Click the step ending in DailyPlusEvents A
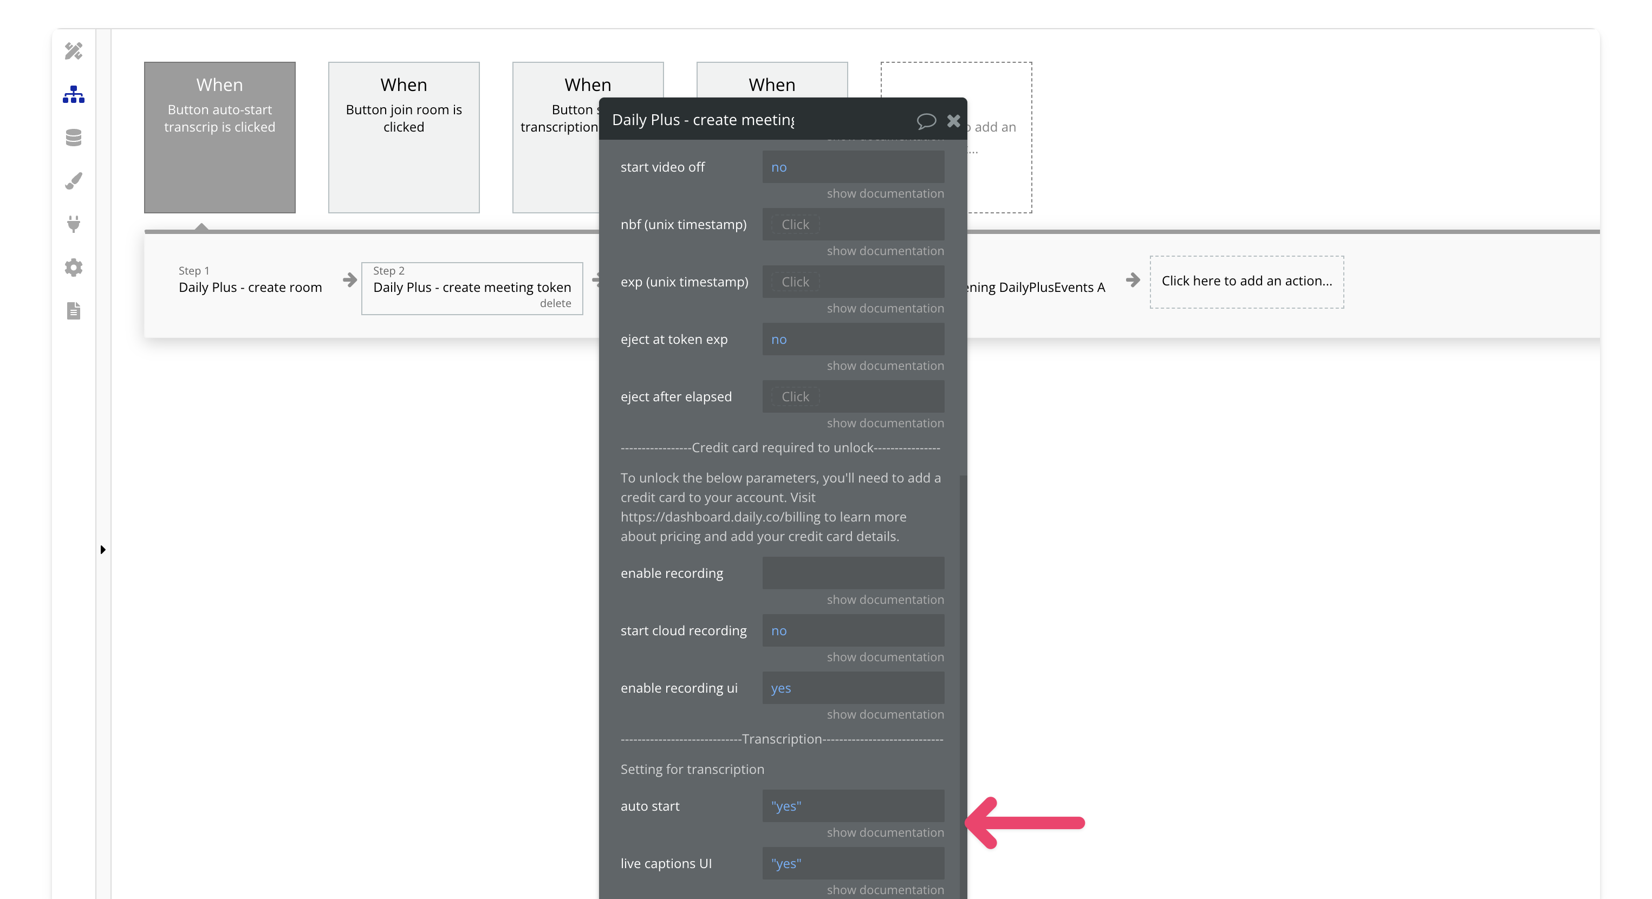This screenshot has width=1652, height=899. [x=1036, y=288]
